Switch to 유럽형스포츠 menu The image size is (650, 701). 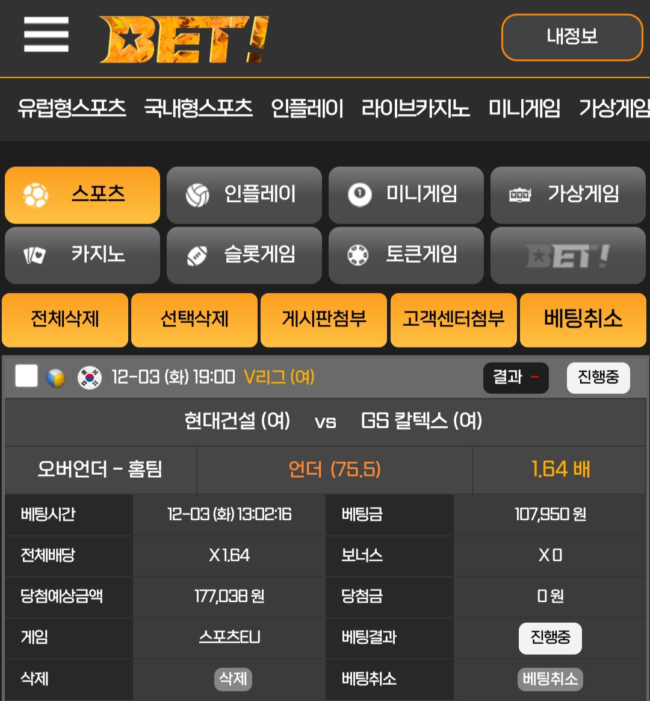pyautogui.click(x=72, y=108)
